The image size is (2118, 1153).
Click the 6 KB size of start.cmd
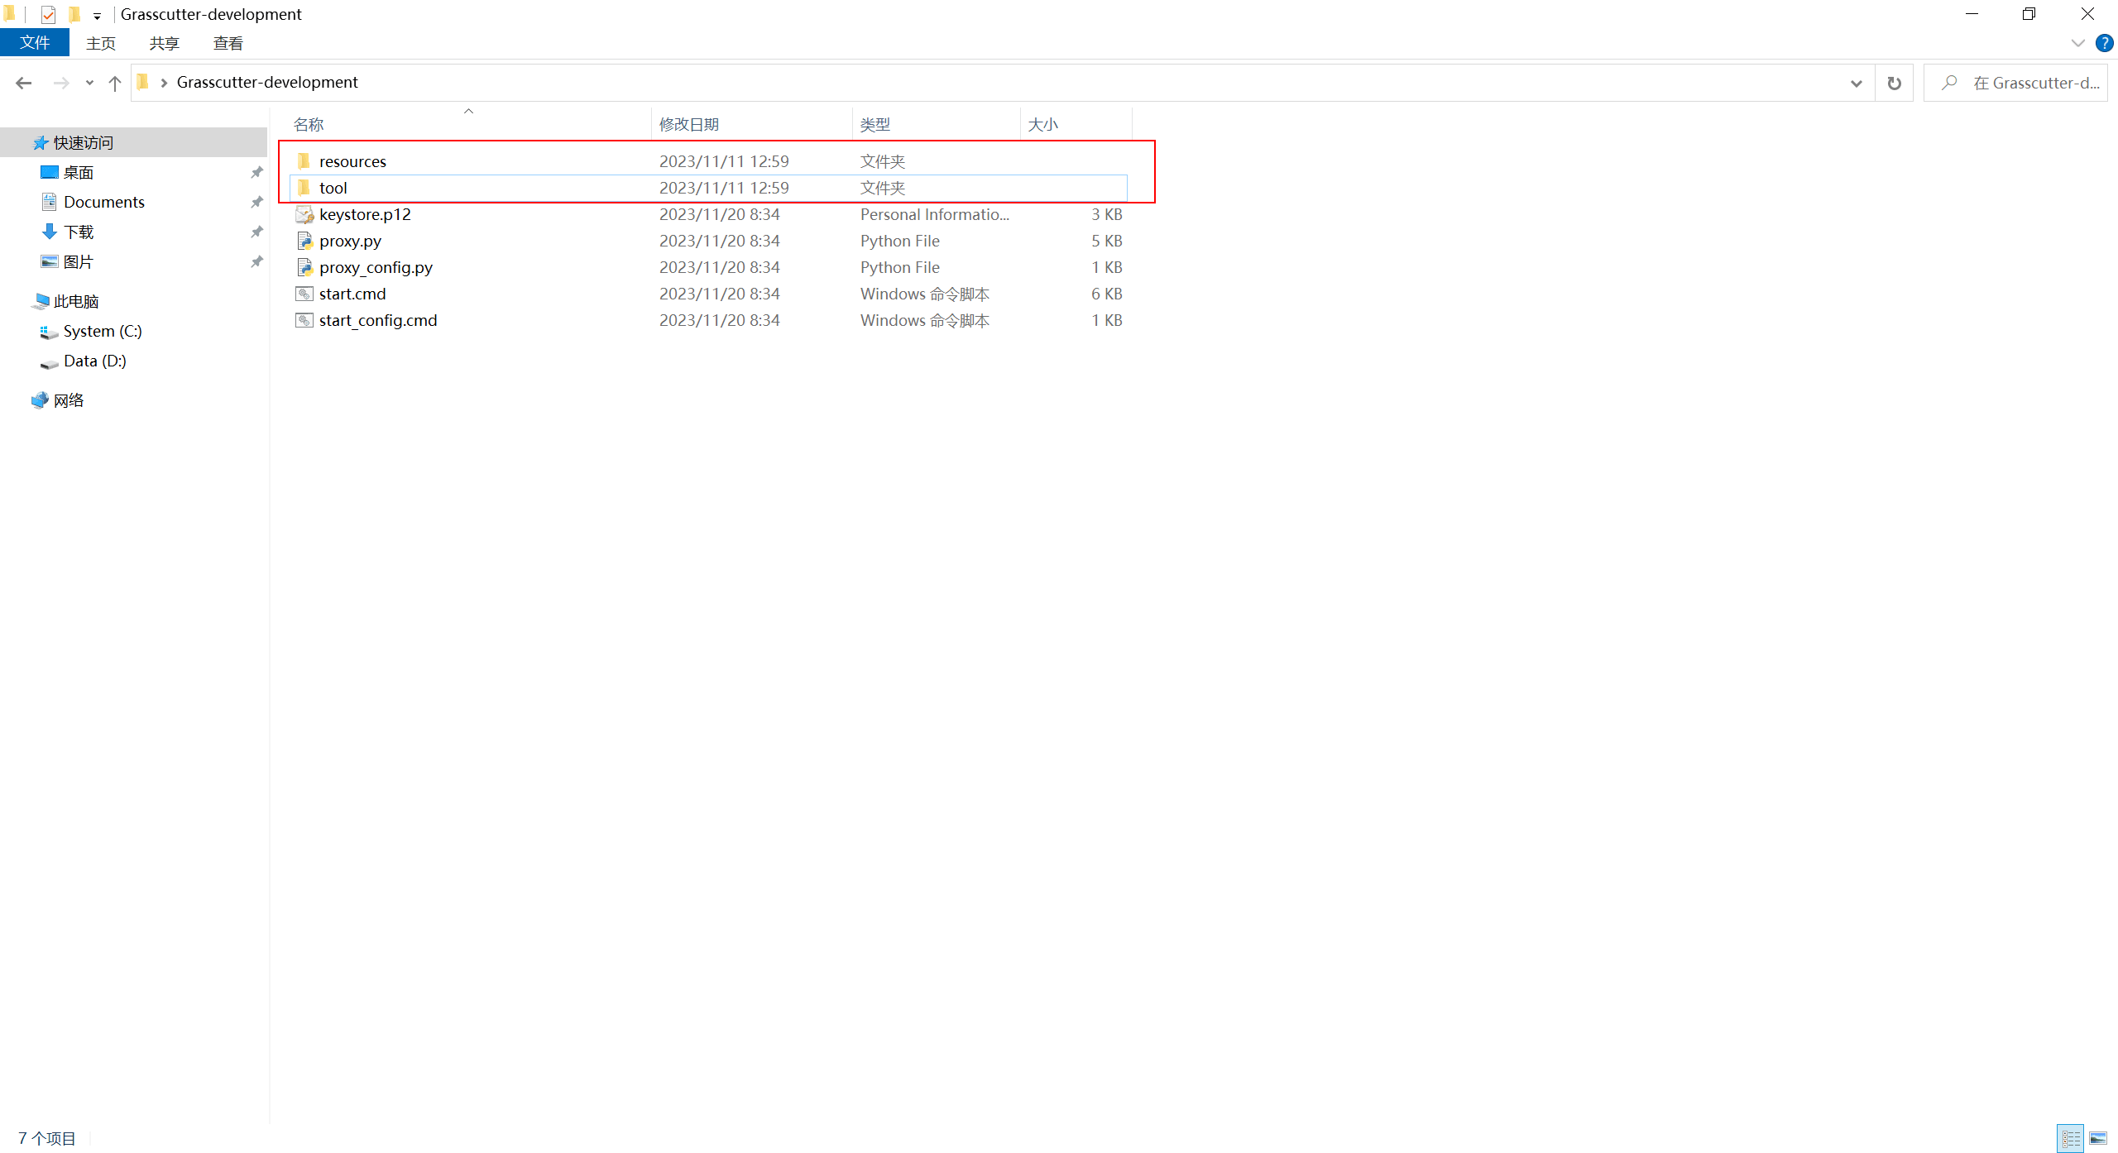pos(1106,294)
